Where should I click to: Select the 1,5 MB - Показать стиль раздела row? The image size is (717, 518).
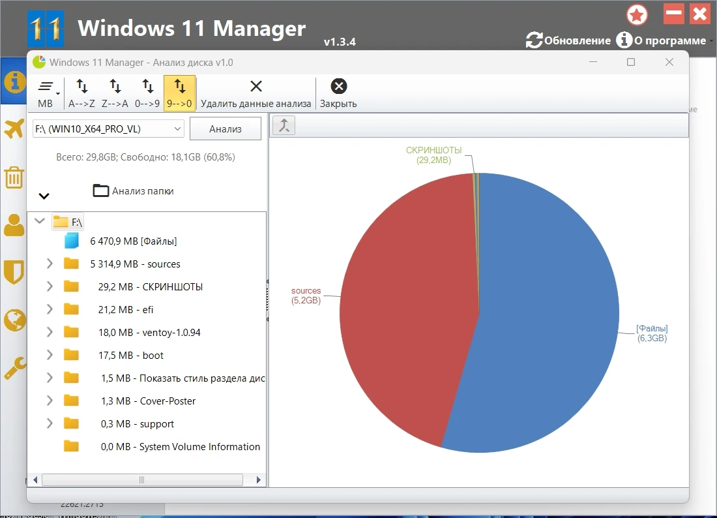(x=183, y=378)
